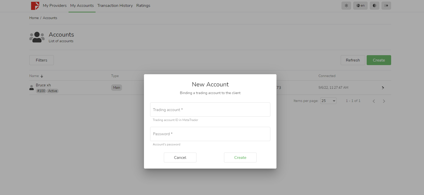Log out using the exit arrow icon
Image resolution: width=424 pixels, height=195 pixels.
click(x=386, y=6)
